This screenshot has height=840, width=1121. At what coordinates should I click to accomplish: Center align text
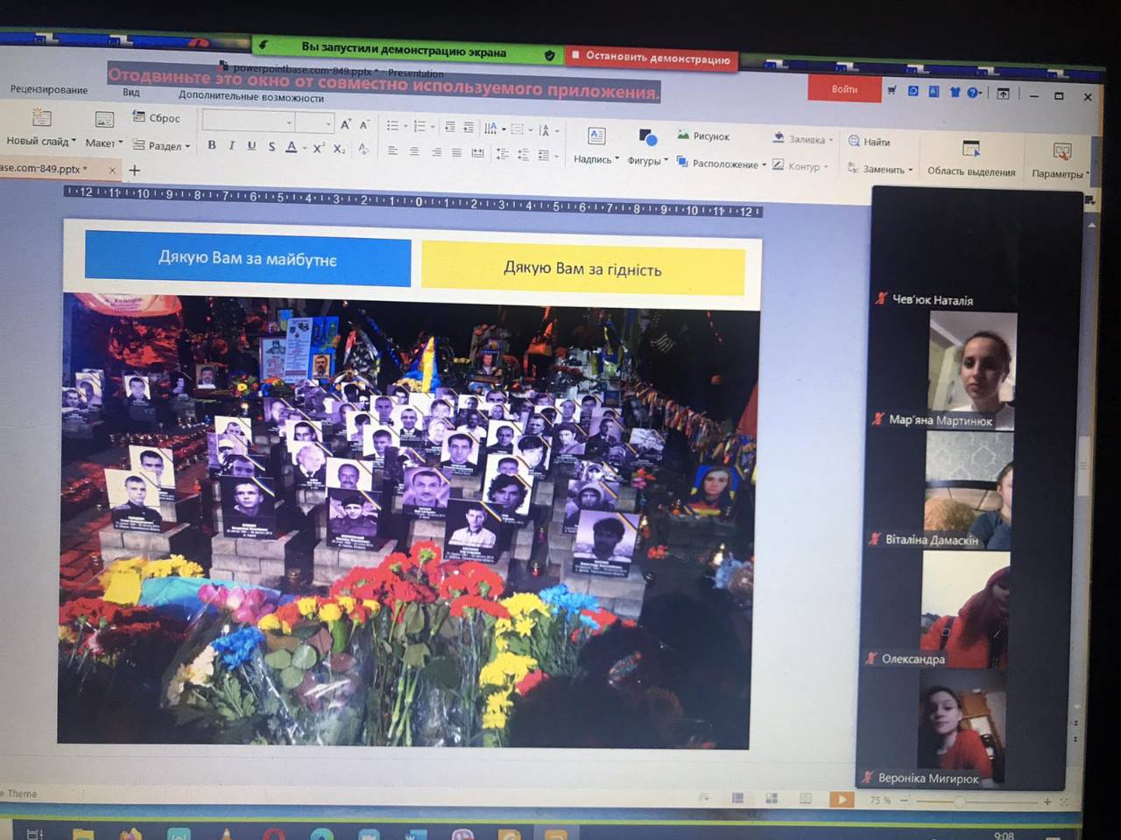click(414, 151)
